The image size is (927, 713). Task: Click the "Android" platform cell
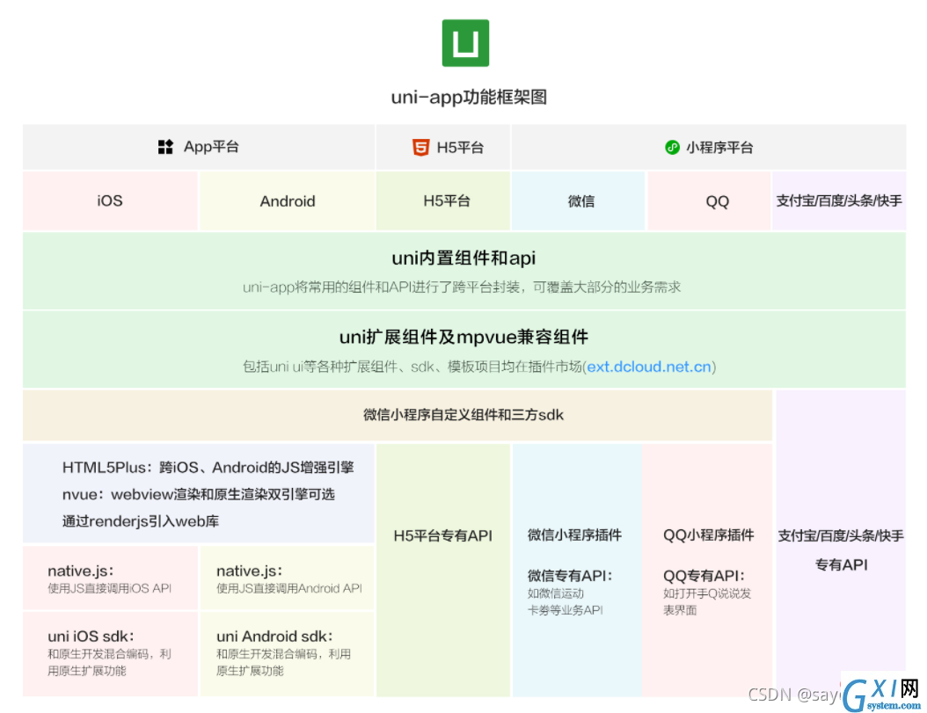[x=288, y=200]
